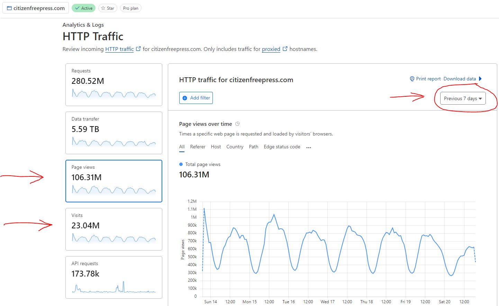Click the external link icon after HTTP traffic
499x306 pixels.
[138, 49]
